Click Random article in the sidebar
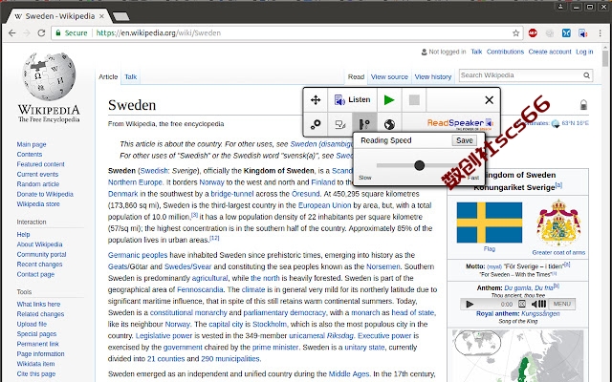 pyautogui.click(x=38, y=184)
